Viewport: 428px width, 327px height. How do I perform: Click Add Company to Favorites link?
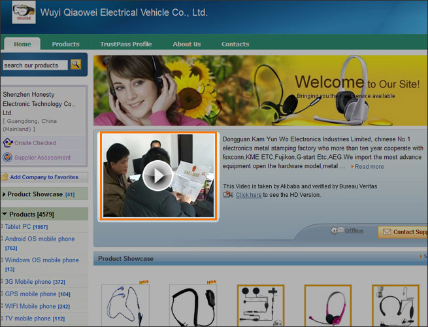(44, 177)
